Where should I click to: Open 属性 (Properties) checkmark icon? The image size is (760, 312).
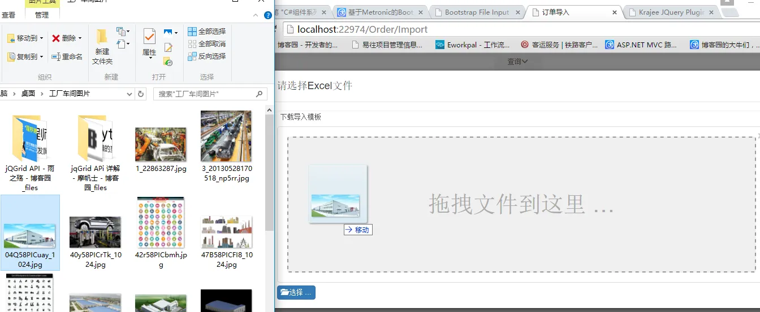(149, 37)
